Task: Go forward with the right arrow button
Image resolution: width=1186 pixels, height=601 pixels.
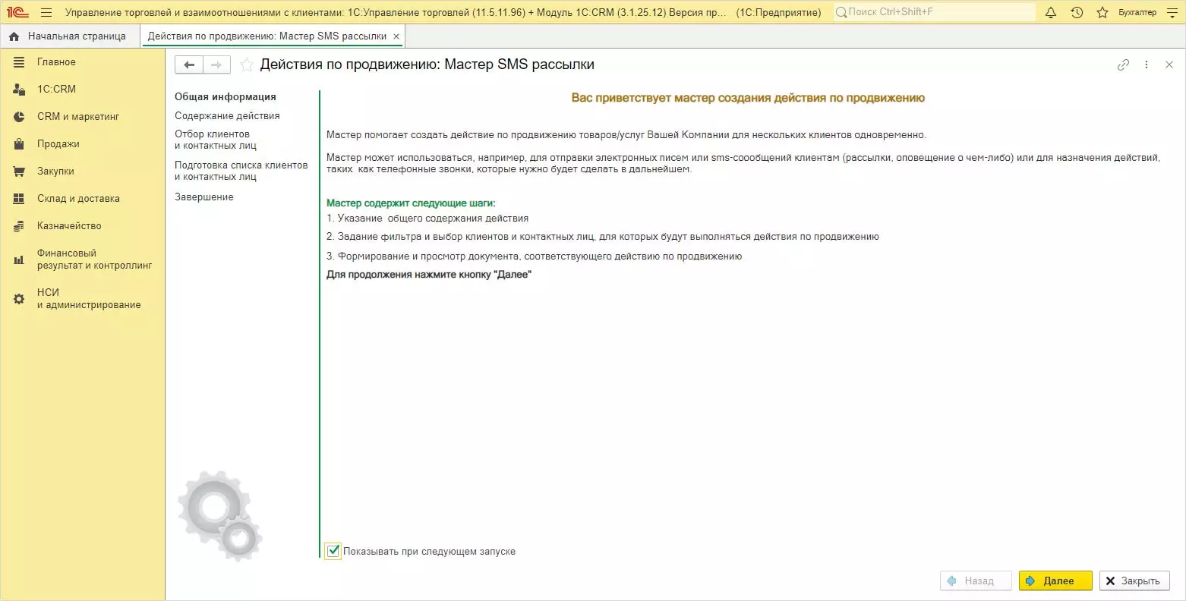Action: (216, 65)
